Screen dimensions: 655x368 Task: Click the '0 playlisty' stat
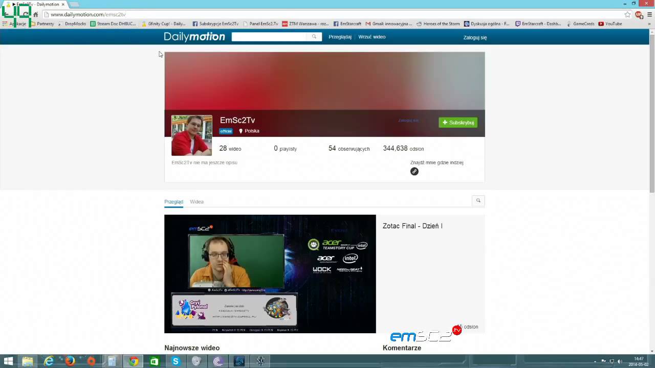285,148
